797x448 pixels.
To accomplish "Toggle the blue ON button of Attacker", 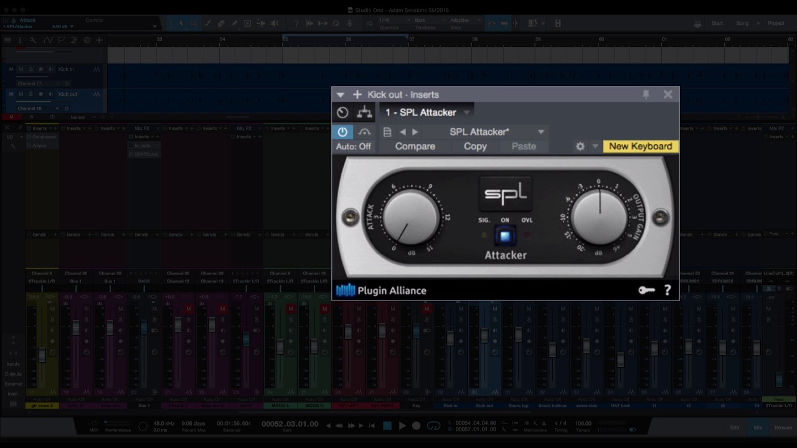I will (505, 236).
